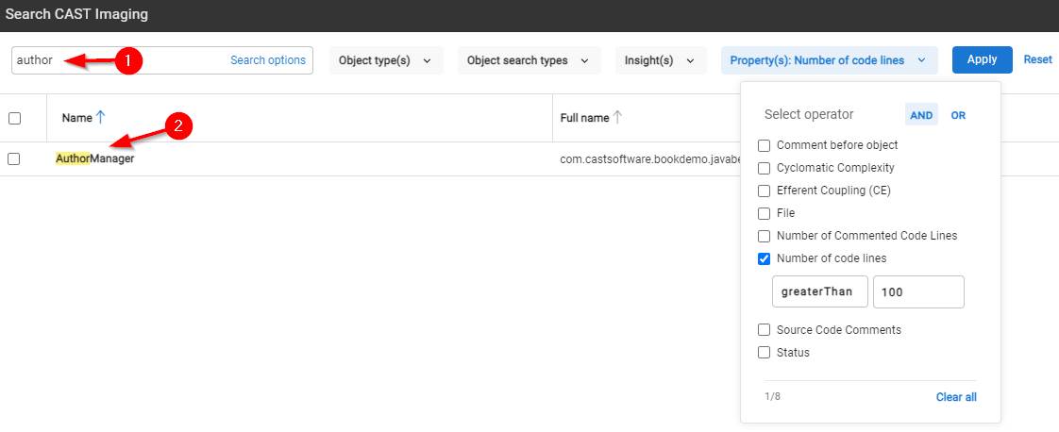Open the Insight(s) filter dropdown
The height and width of the screenshot is (432, 1059).
click(x=660, y=60)
